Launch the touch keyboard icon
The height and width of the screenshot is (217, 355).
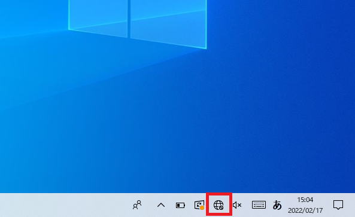(259, 205)
